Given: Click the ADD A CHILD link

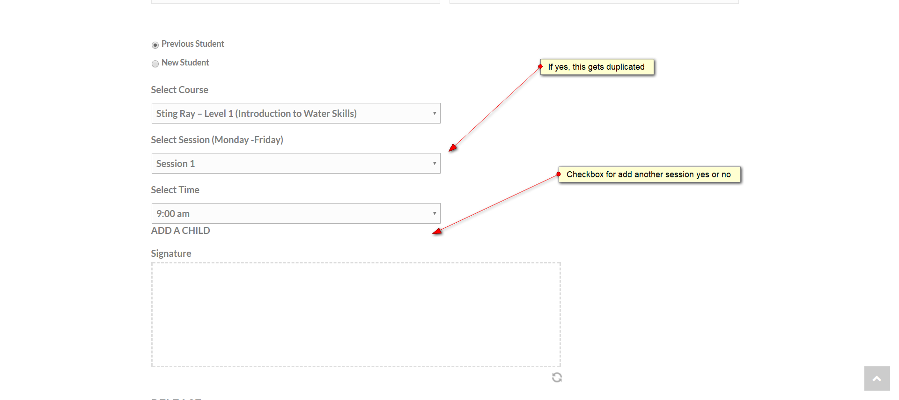Looking at the screenshot, I should pos(180,231).
